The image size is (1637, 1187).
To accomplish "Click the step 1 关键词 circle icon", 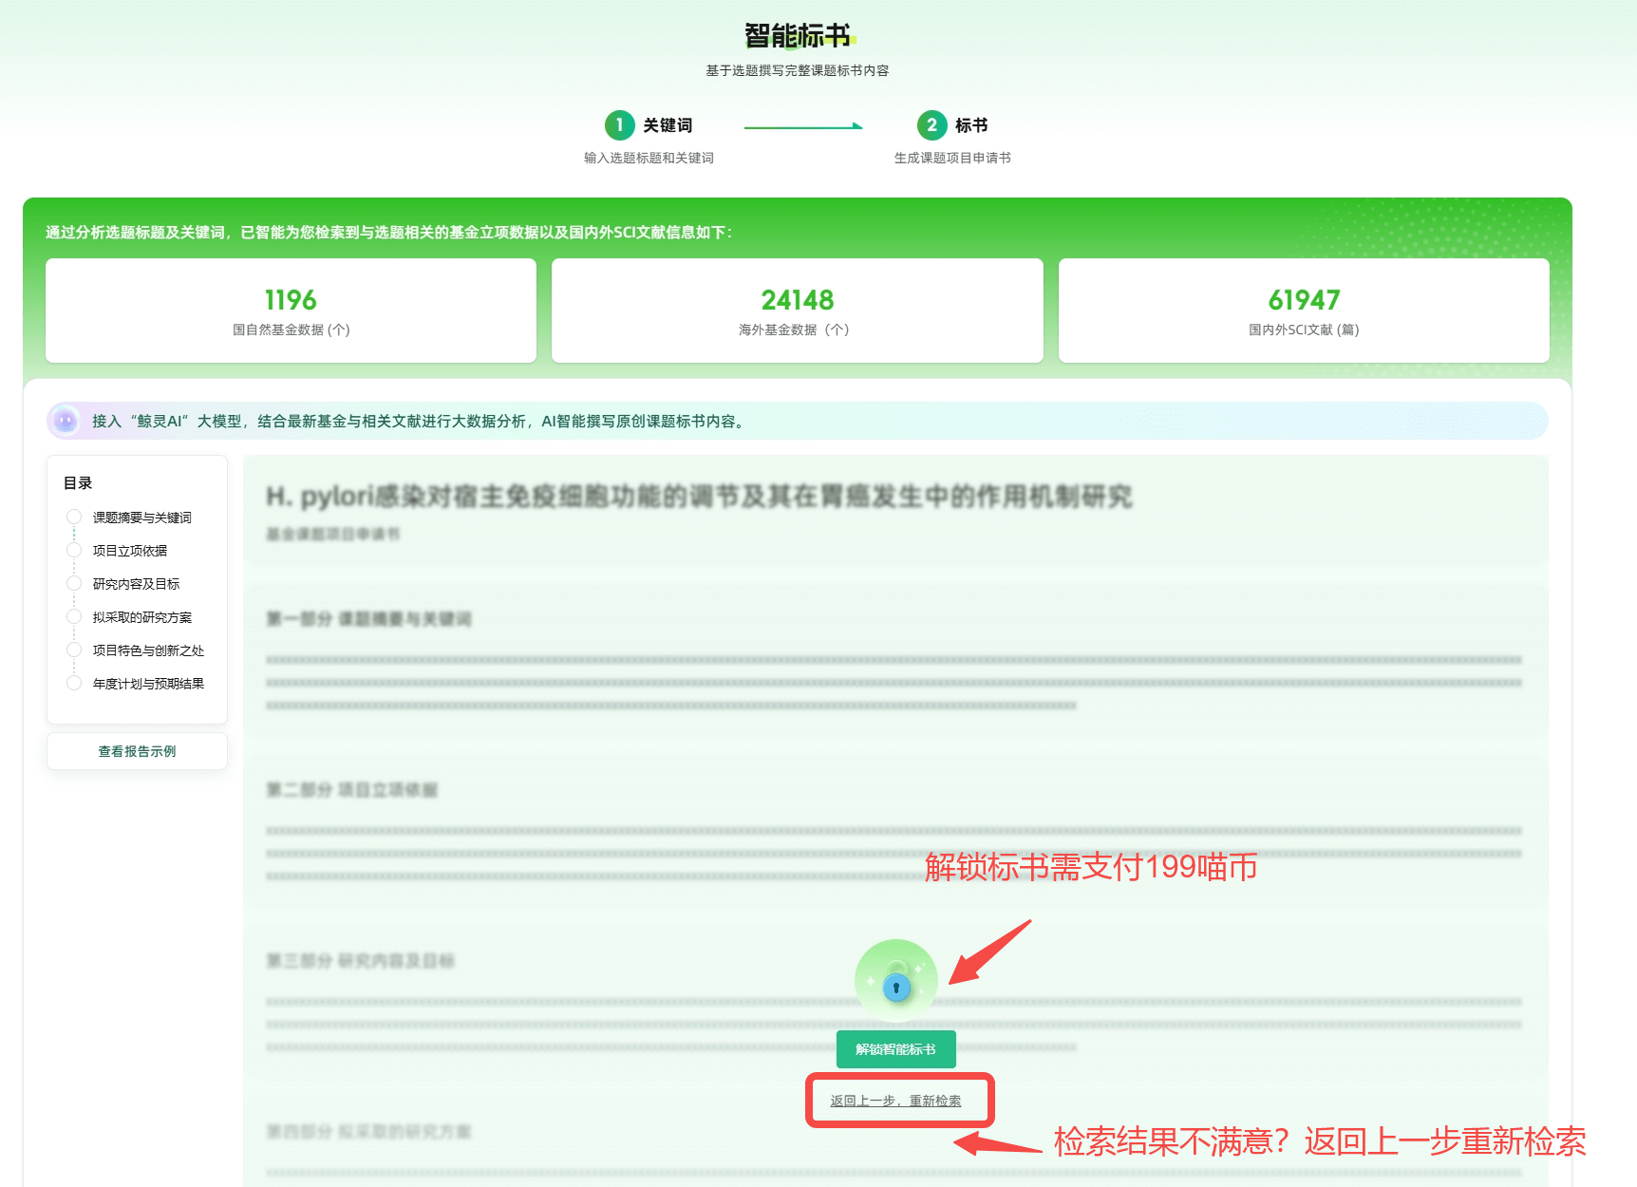I will (x=619, y=125).
